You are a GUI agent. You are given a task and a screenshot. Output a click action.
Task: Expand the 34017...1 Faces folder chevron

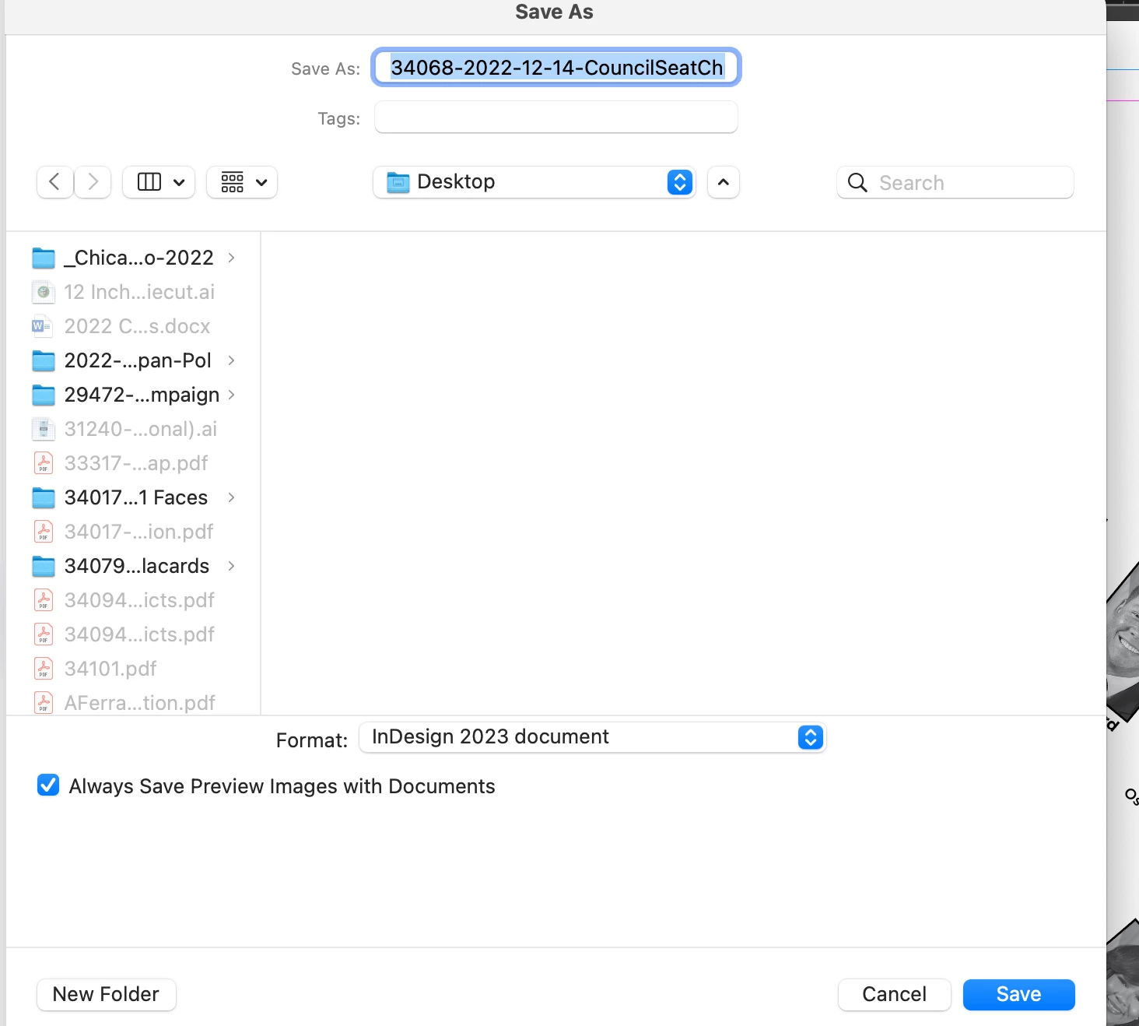coord(231,497)
